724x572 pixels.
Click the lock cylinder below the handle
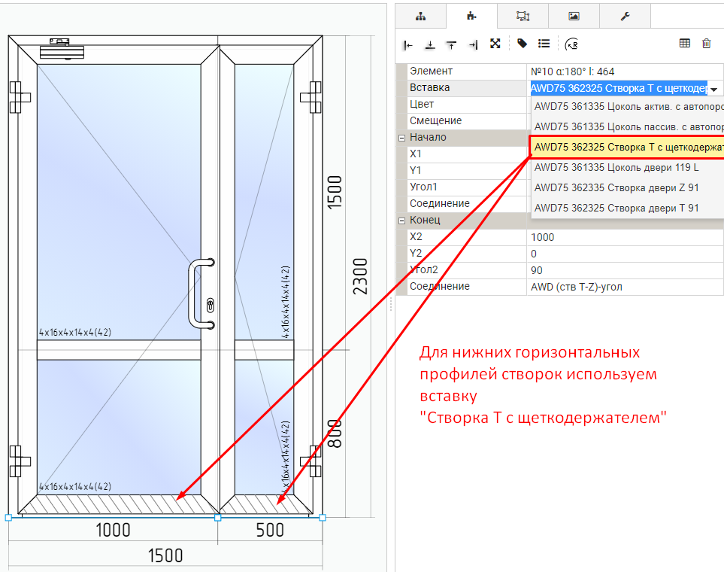pyautogui.click(x=210, y=306)
